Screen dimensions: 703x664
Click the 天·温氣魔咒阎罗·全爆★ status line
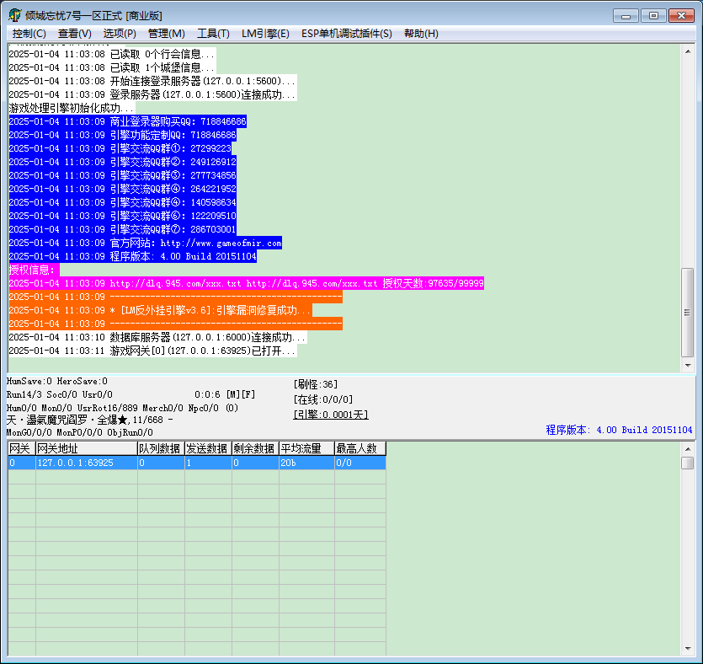coord(90,420)
